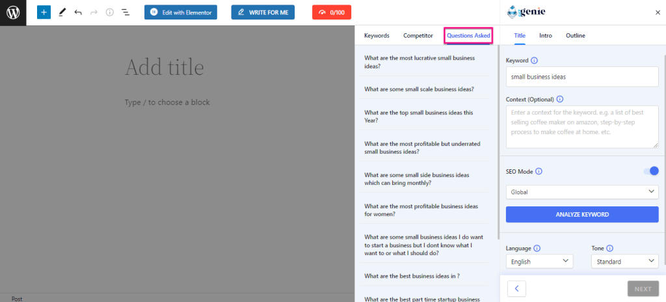Viewport: 666px width, 302px height.
Task: Click the undo arrow icon
Action: 78,12
